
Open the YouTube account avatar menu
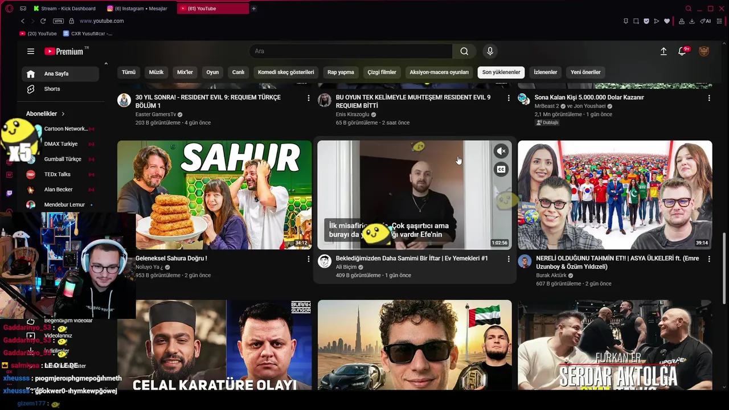click(x=704, y=51)
